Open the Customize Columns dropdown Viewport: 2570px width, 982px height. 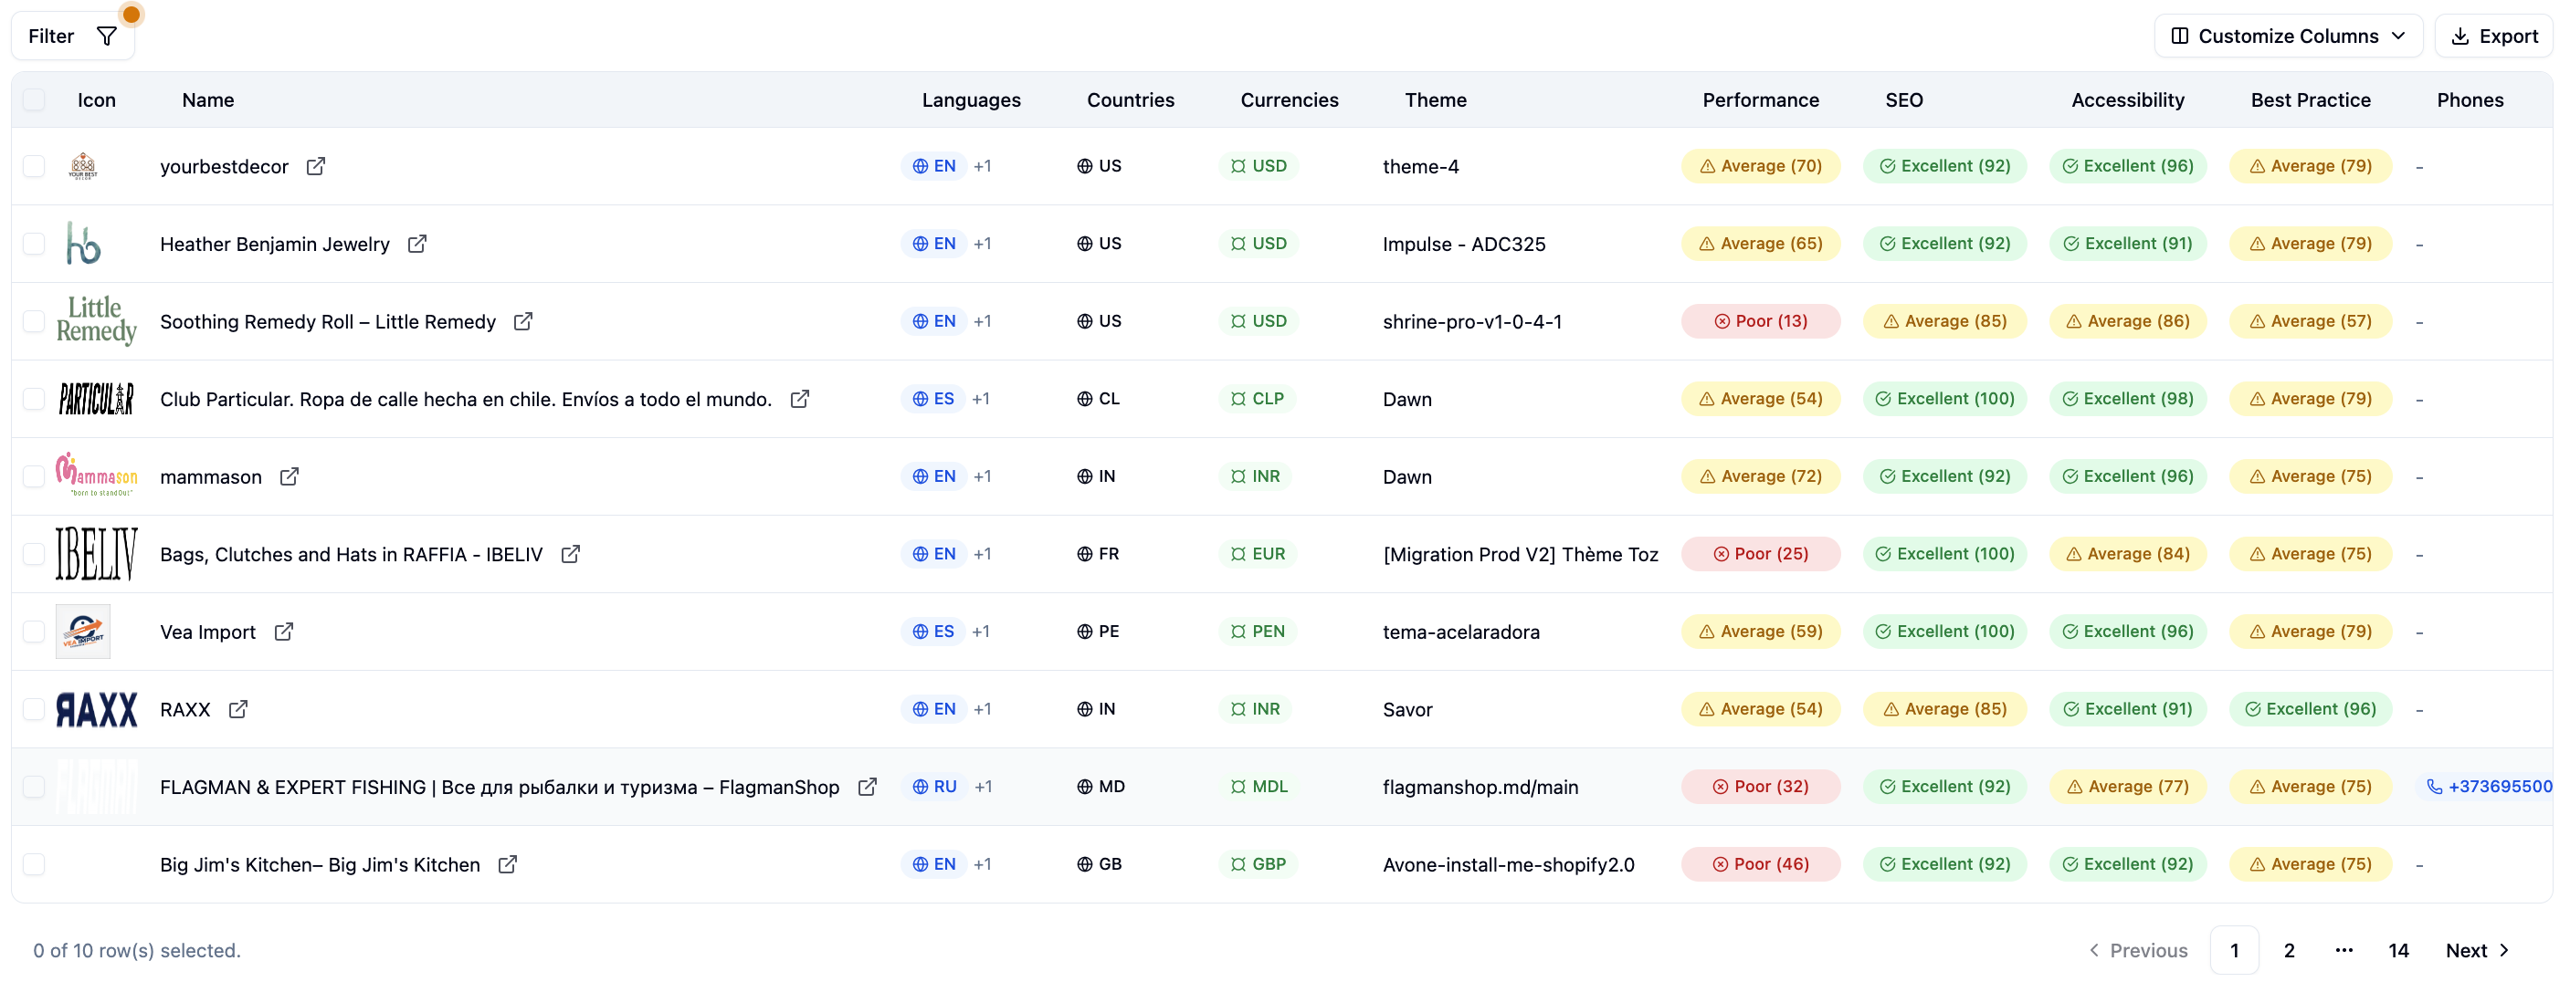(x=2288, y=35)
